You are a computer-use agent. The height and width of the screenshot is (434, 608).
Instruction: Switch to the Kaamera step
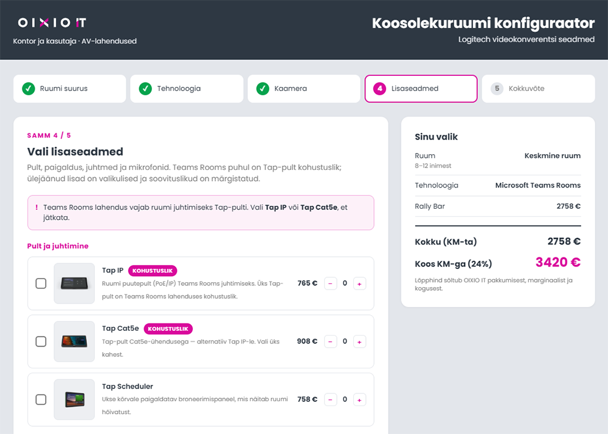pyautogui.click(x=304, y=89)
